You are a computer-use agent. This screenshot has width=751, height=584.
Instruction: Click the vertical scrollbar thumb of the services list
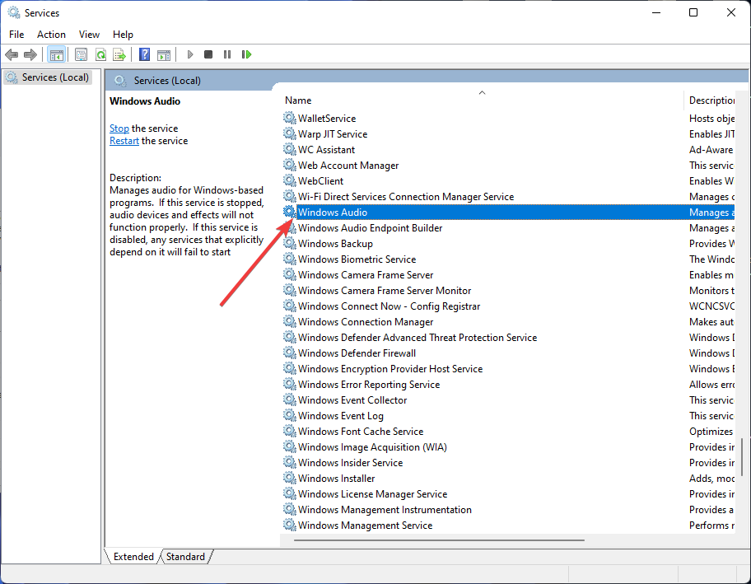tap(741, 456)
